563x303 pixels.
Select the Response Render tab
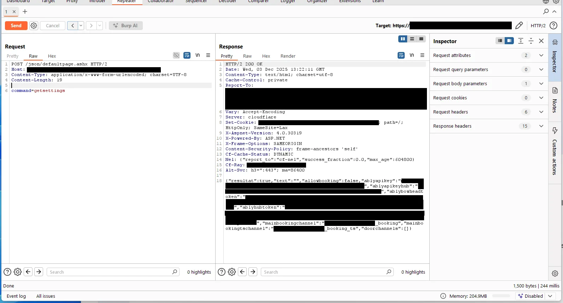pyautogui.click(x=288, y=56)
